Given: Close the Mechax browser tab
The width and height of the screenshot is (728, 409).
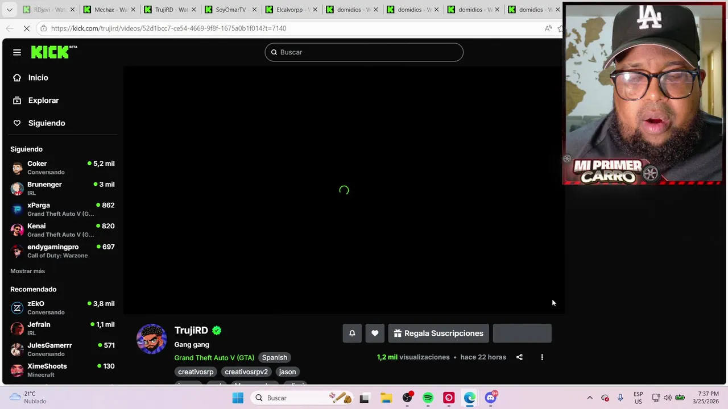Looking at the screenshot, I should pos(133,10).
